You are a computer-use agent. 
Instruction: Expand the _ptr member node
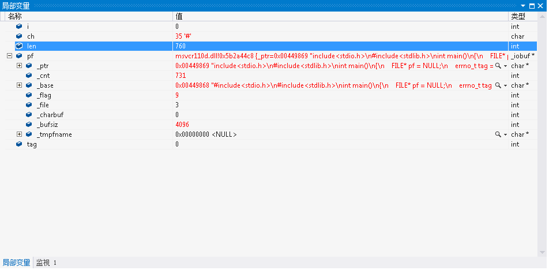[19, 66]
